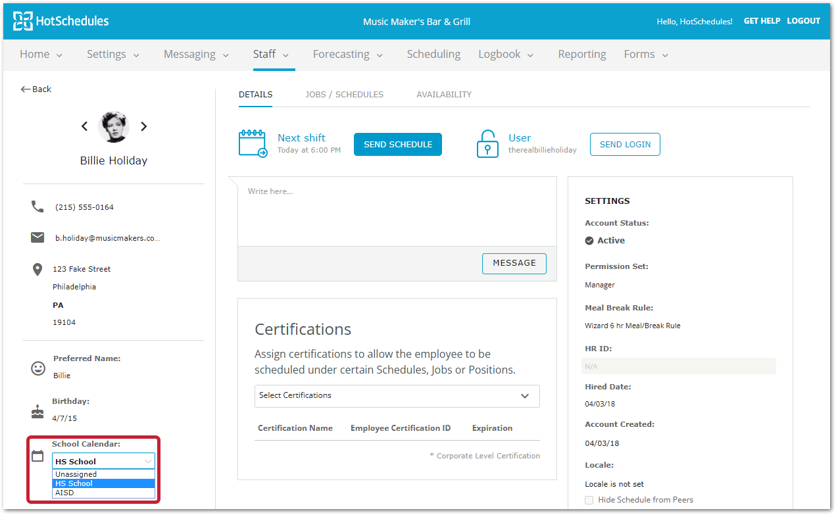Click Wizard 6 hr Meal/Break Rule text
Image resolution: width=836 pixels, height=515 pixels.
(x=633, y=326)
